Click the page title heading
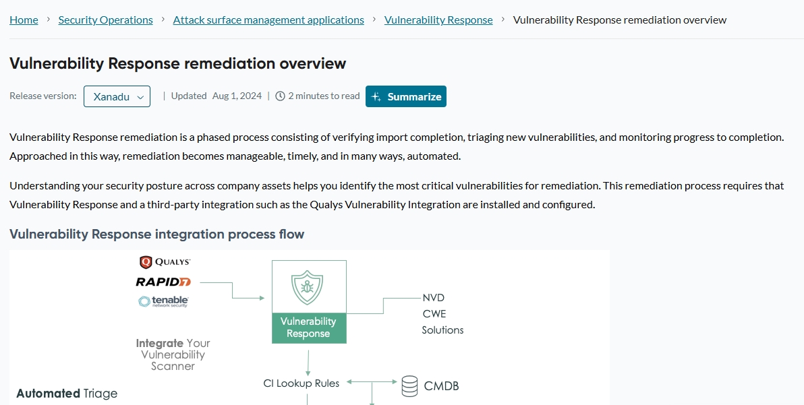Viewport: 804px width, 405px height. pos(177,63)
